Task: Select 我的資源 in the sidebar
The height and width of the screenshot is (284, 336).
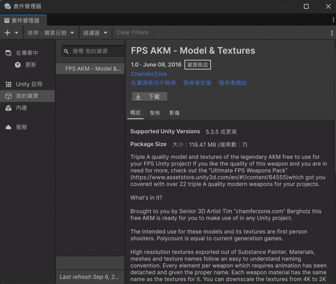Action: coord(28,96)
